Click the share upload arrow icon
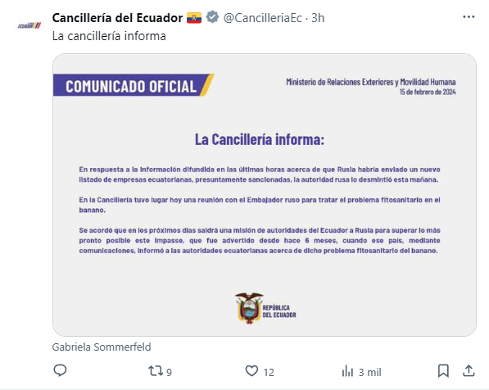The image size is (489, 390). tap(469, 370)
